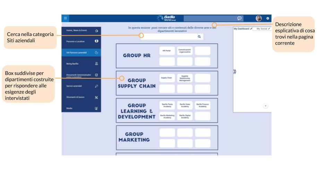Click the pencil icon beside My Dashboard
This screenshot has height=187, width=333.
[251, 29]
